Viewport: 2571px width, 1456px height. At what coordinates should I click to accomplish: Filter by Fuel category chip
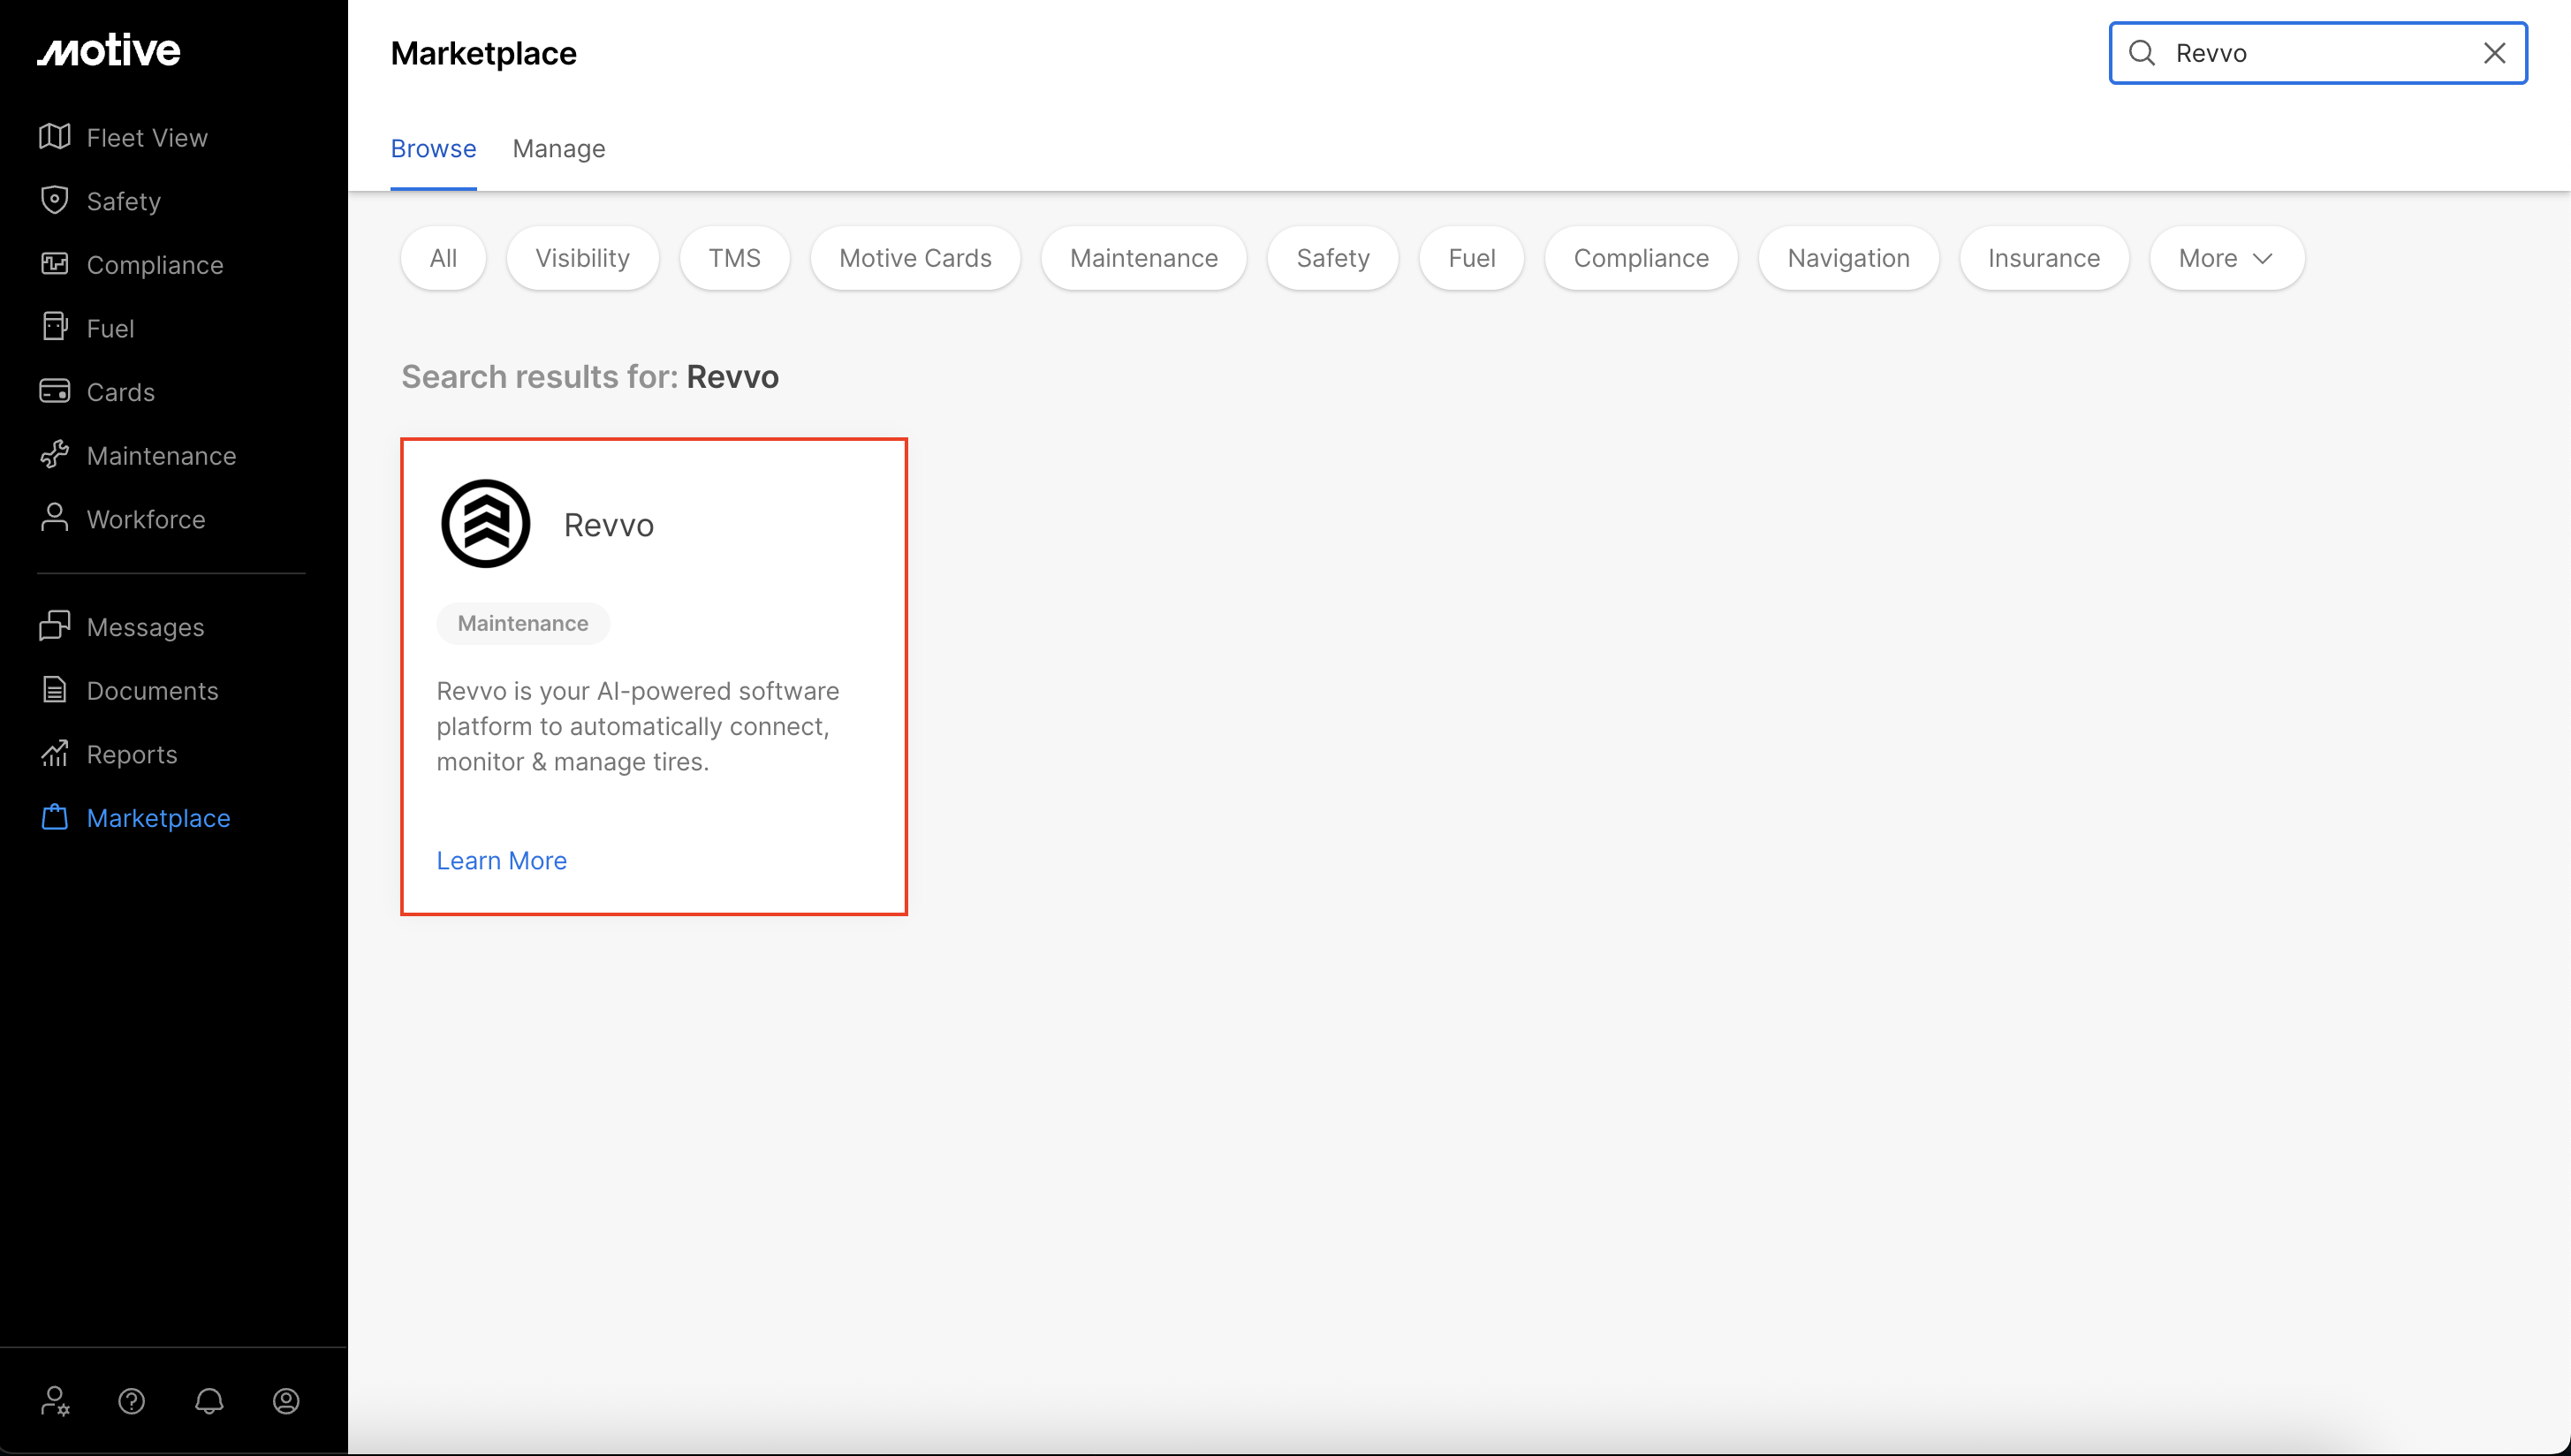pyautogui.click(x=1472, y=258)
